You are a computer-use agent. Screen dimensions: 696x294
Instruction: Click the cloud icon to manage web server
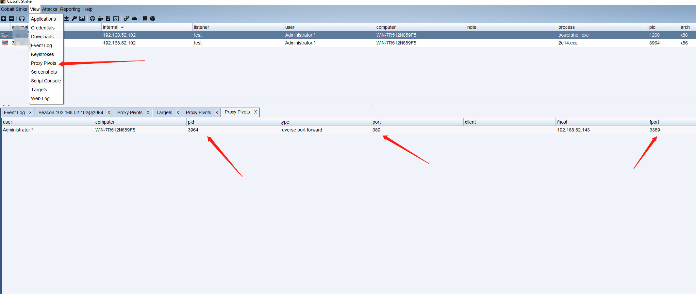(134, 18)
